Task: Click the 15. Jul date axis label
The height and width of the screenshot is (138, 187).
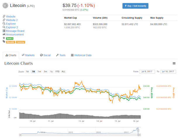Action: [x=117, y=121]
